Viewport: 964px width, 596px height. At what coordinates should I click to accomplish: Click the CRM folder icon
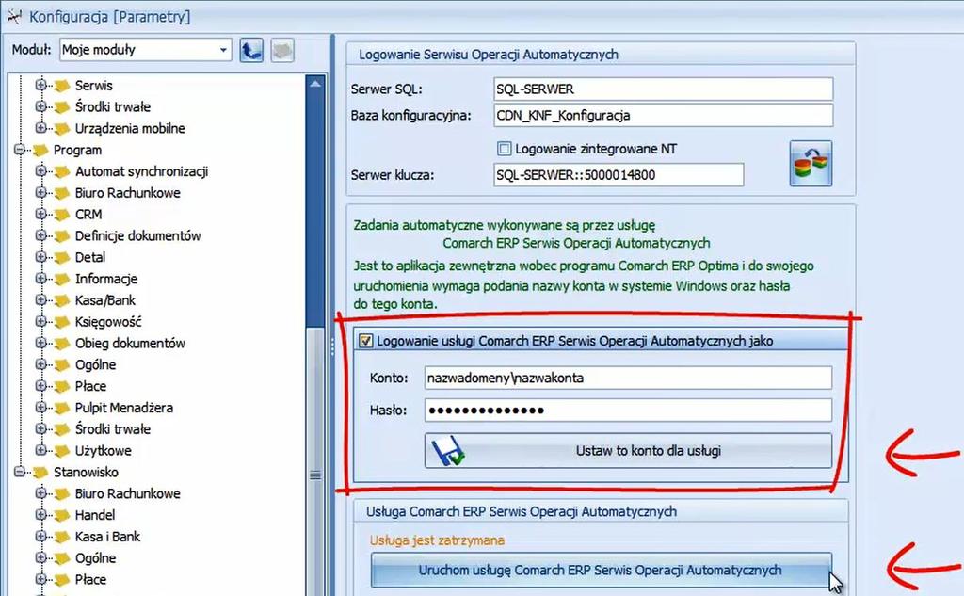tap(61, 215)
